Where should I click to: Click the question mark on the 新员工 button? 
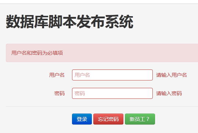[148, 119]
